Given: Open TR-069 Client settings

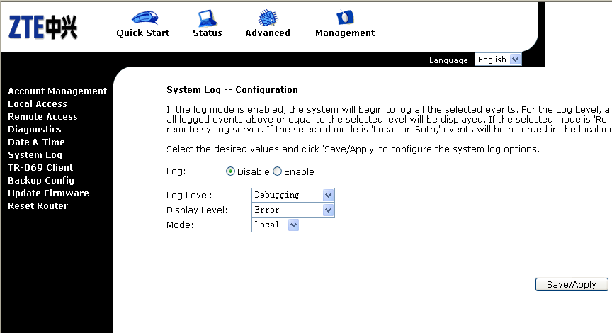Looking at the screenshot, I should point(40,167).
